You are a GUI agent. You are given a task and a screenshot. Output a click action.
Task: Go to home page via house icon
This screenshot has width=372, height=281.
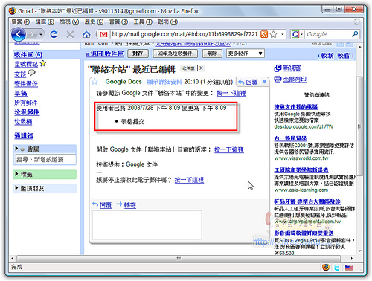(86, 34)
